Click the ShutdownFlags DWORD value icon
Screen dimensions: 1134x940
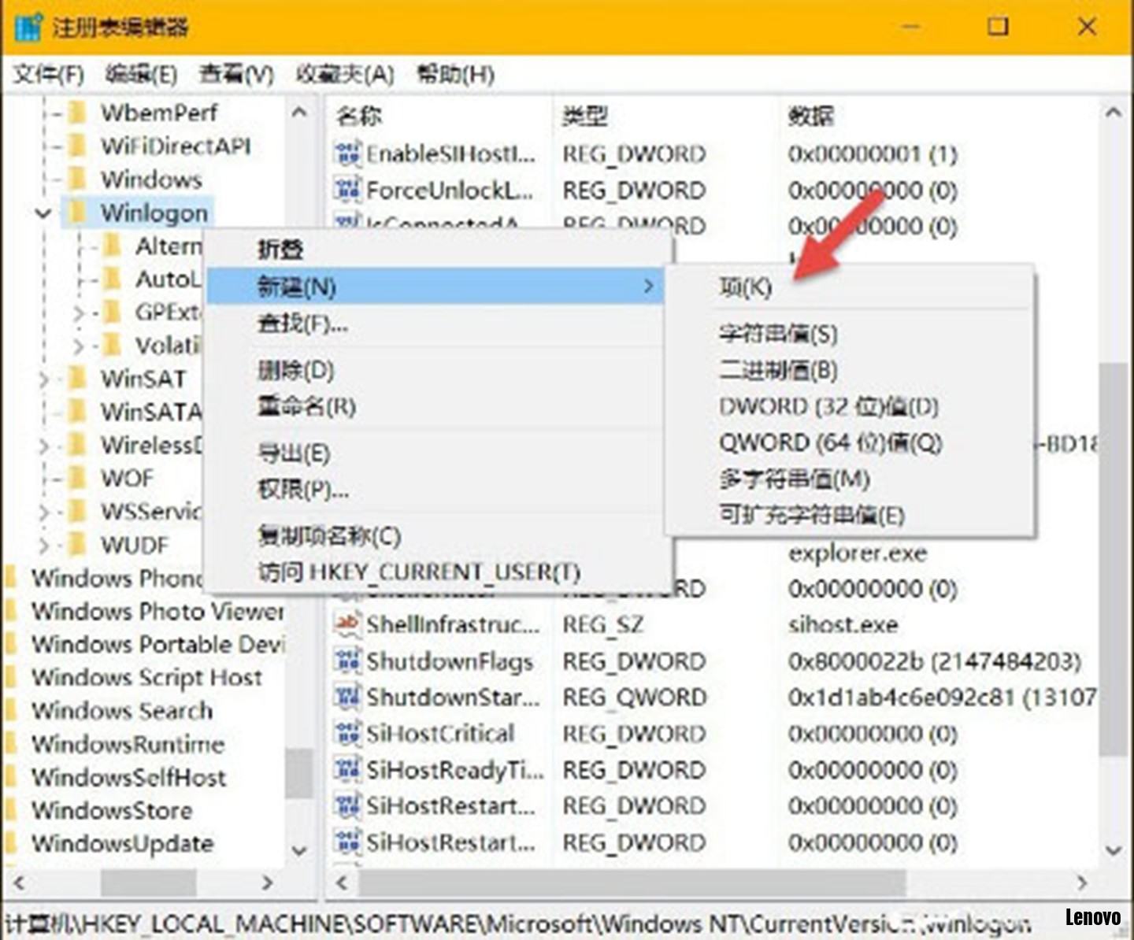tap(347, 661)
